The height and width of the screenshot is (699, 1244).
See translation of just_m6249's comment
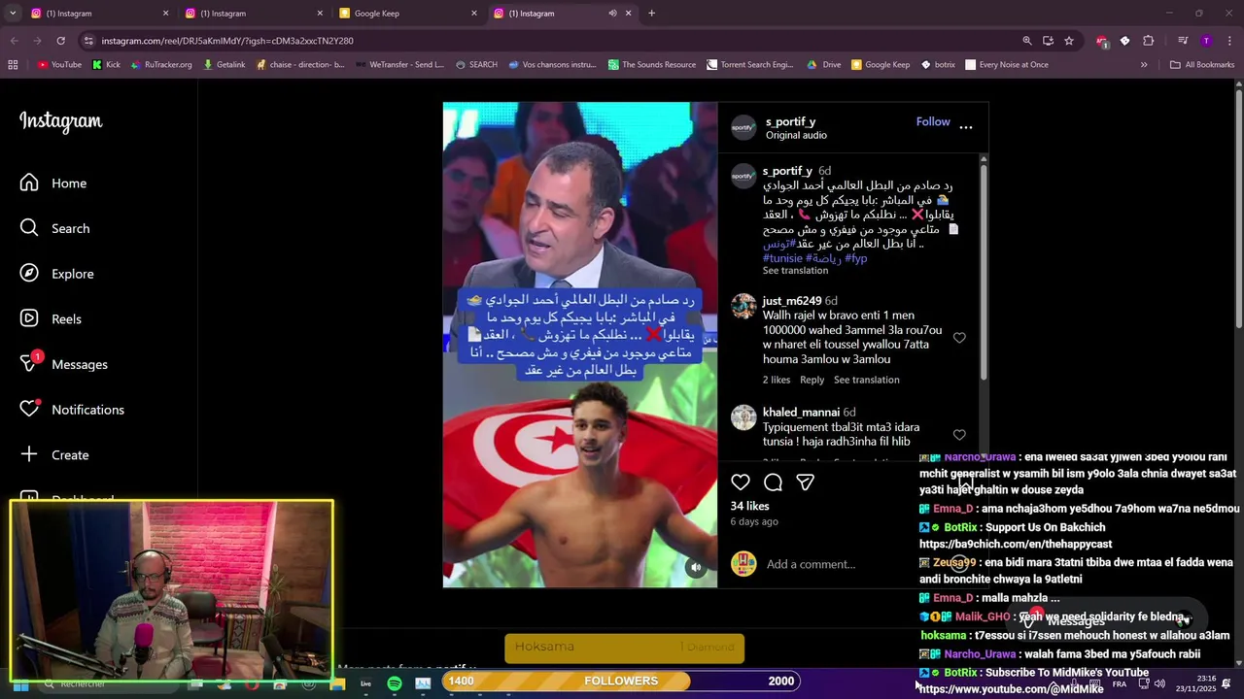tap(867, 380)
